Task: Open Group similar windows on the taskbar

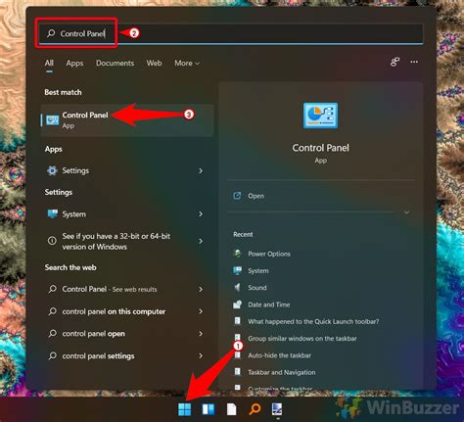Action: pyautogui.click(x=302, y=339)
